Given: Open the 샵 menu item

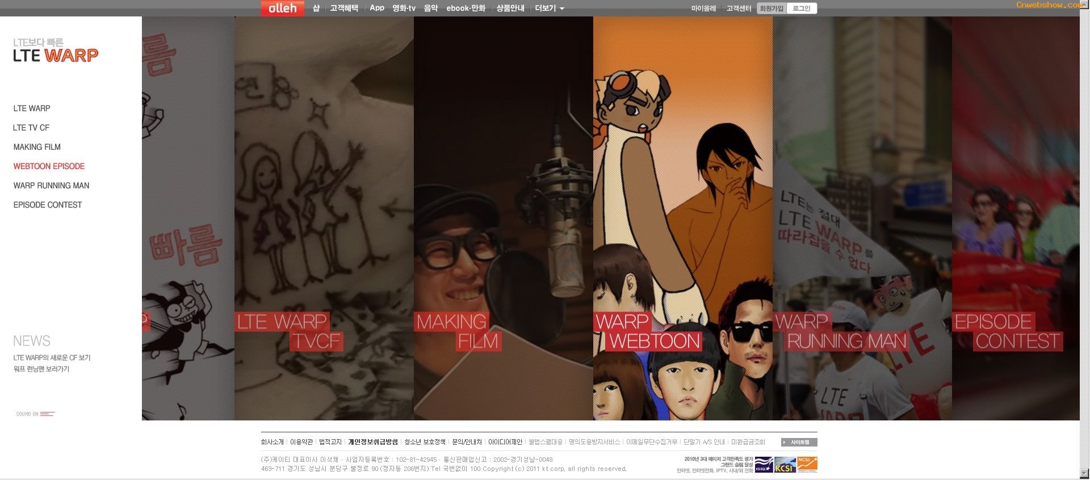Looking at the screenshot, I should pos(316,8).
